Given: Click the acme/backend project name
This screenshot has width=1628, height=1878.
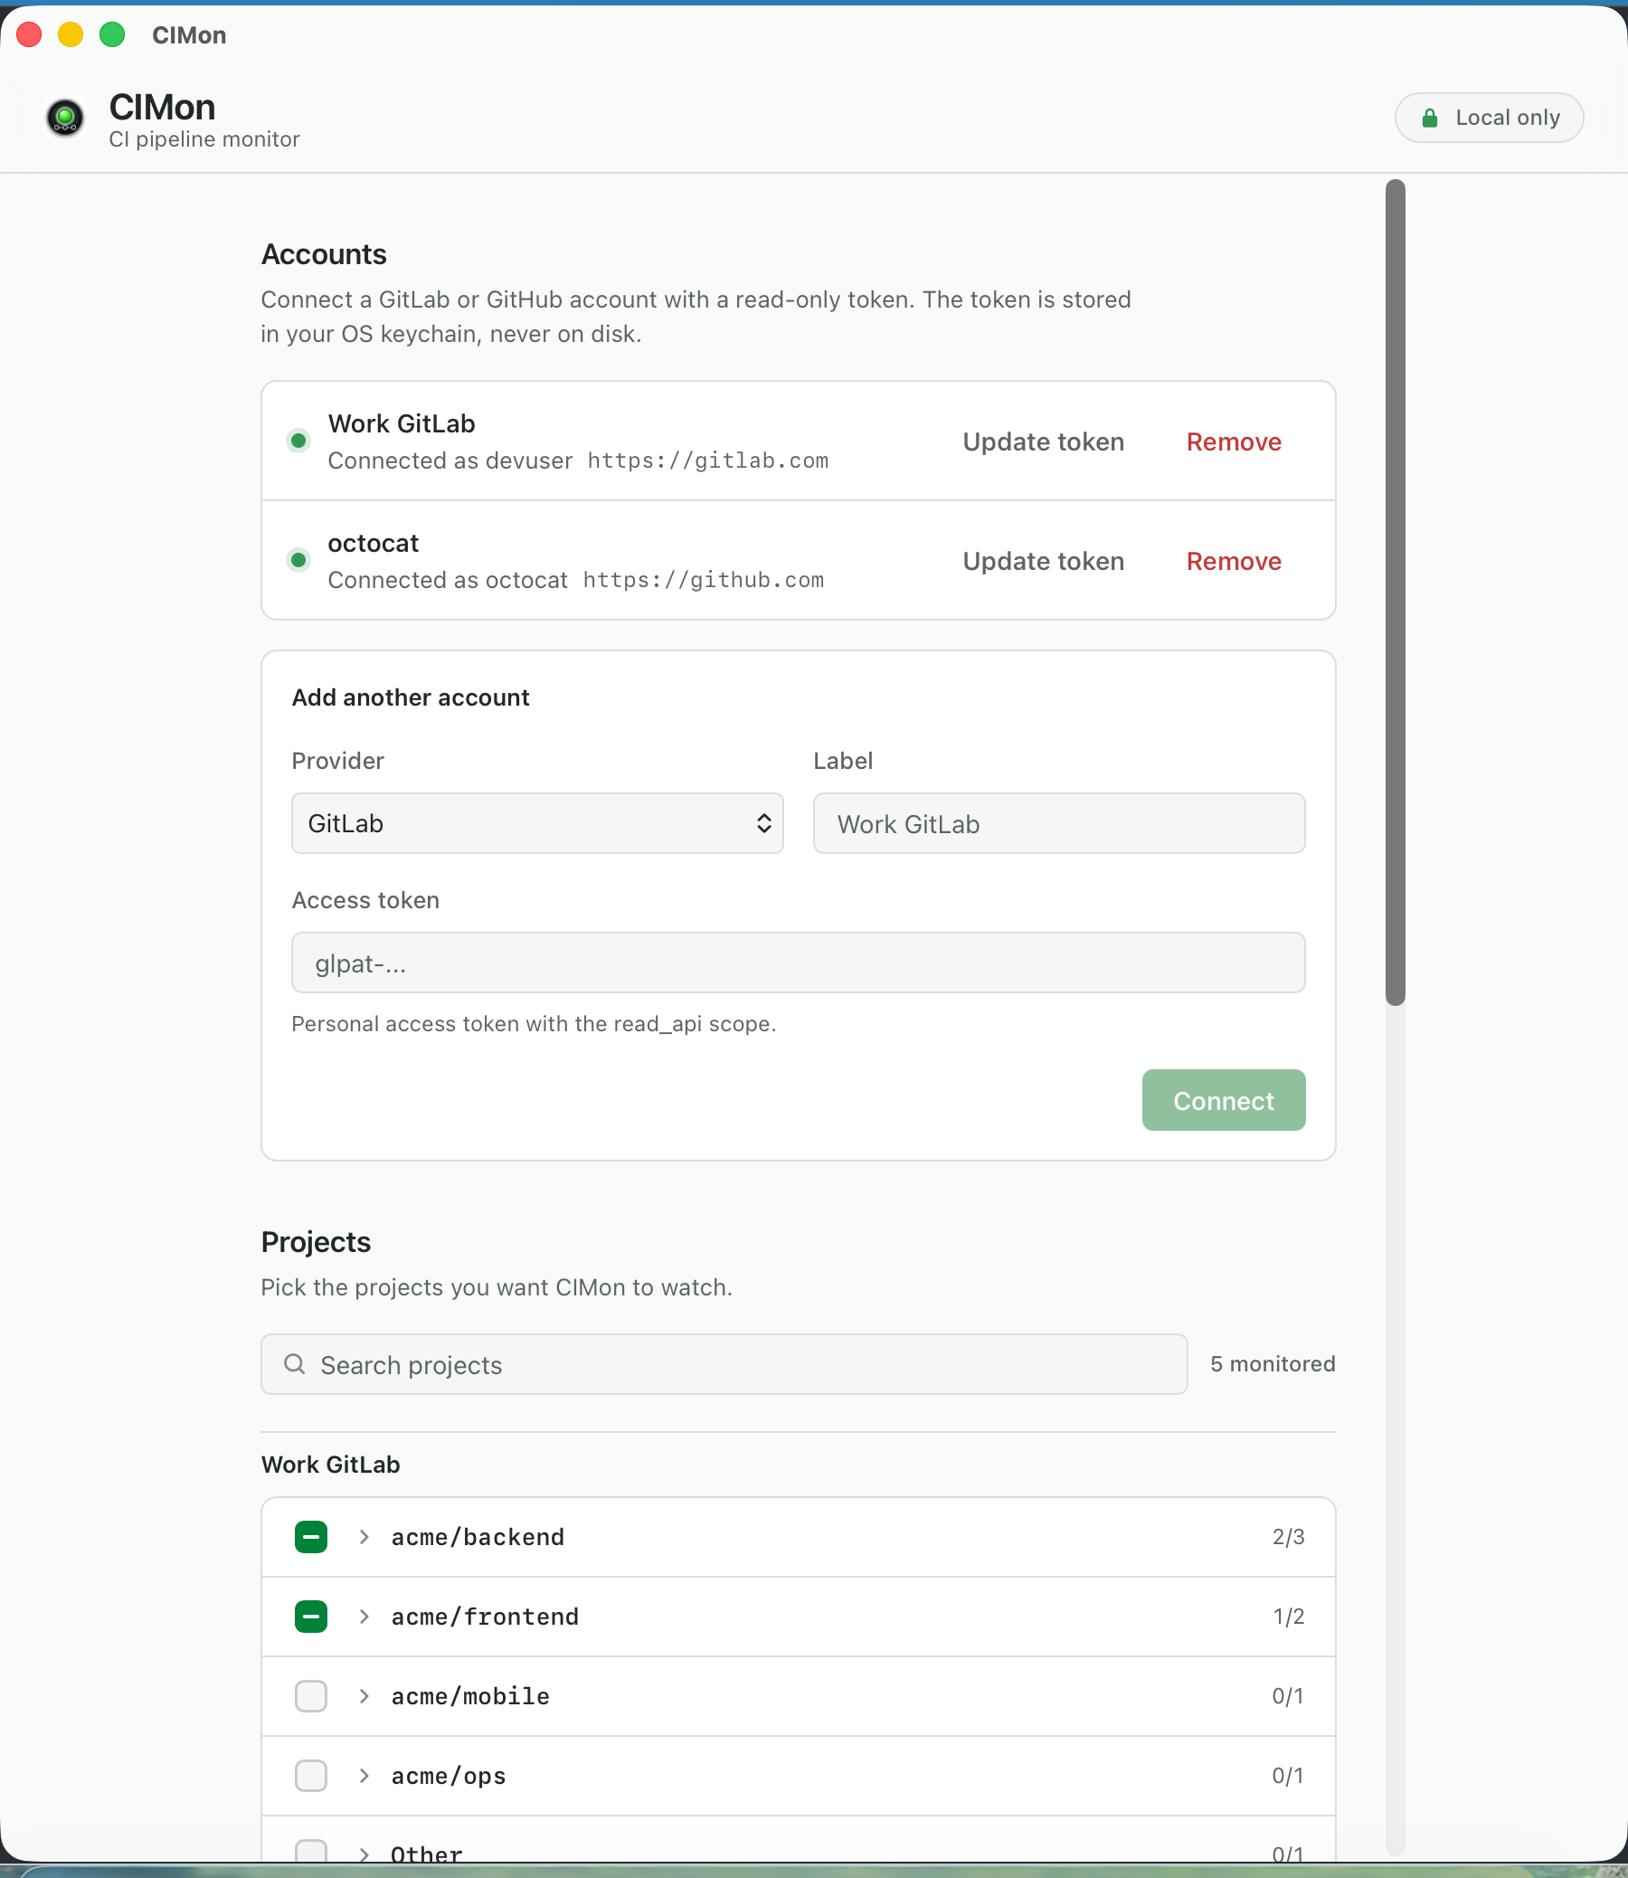Looking at the screenshot, I should [478, 1537].
